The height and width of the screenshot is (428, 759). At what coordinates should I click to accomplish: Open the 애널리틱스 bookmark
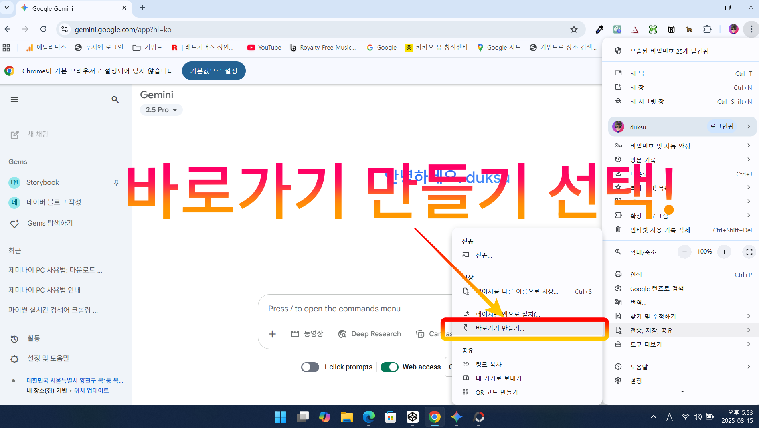click(x=46, y=47)
